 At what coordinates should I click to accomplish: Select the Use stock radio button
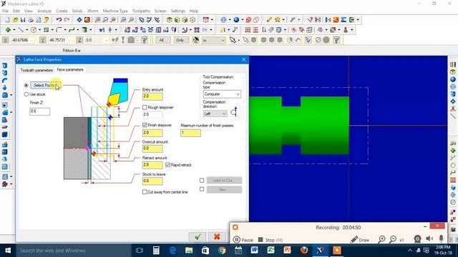pos(26,94)
